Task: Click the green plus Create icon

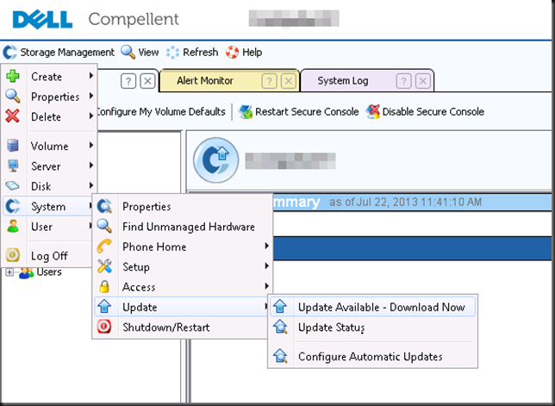Action: click(13, 76)
